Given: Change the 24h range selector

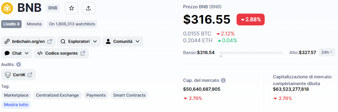Looking at the screenshot, I should pyautogui.click(x=327, y=52).
